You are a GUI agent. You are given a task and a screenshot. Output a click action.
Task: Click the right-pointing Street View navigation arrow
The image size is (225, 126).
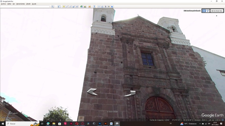point(130,94)
